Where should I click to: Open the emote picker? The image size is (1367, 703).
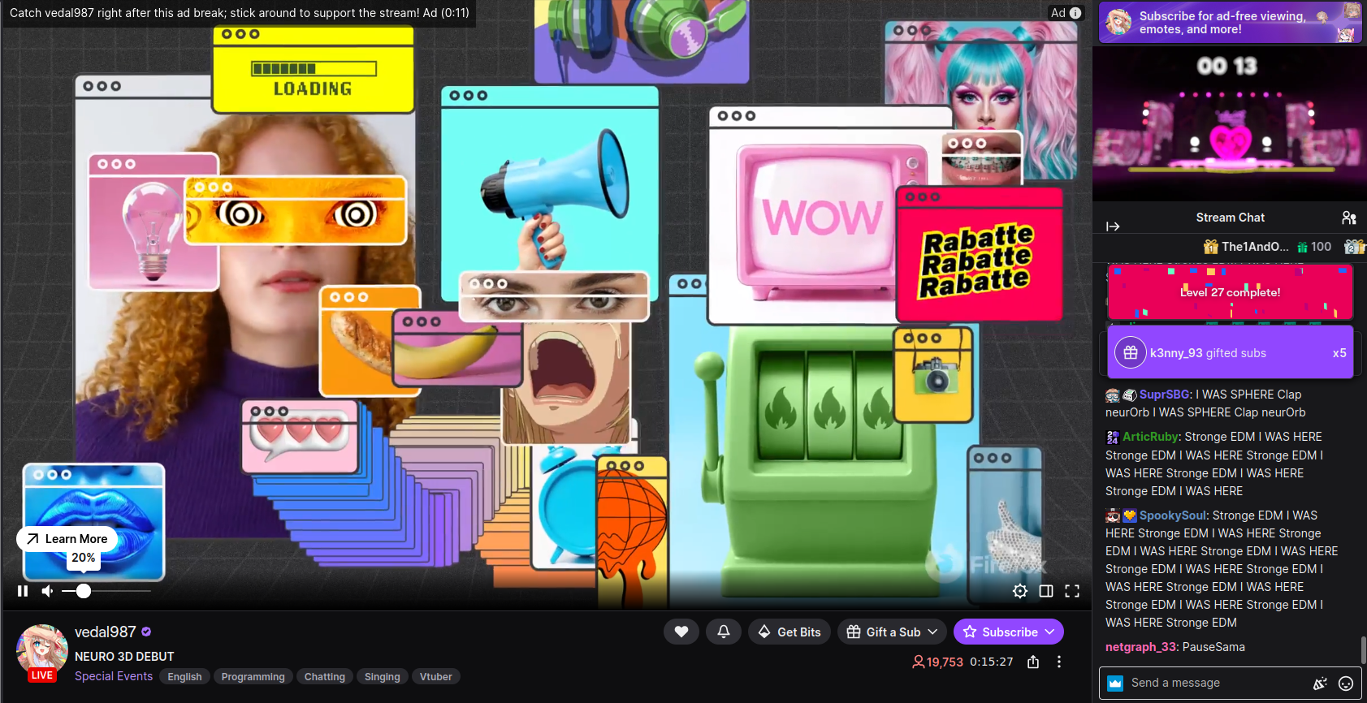[x=1346, y=684]
